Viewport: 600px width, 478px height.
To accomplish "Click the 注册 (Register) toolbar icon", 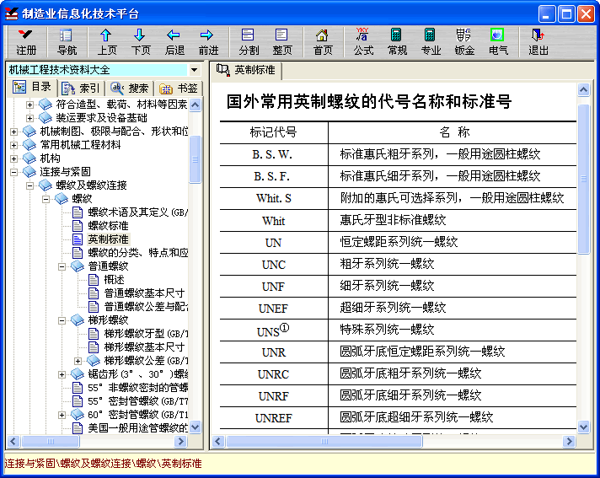I will coord(26,41).
